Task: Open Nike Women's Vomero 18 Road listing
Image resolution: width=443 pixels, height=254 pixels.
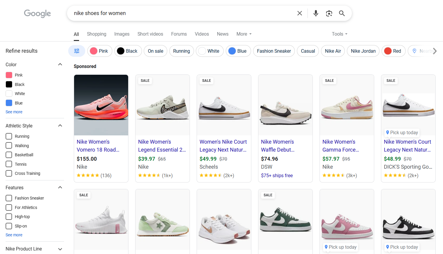Action: click(x=98, y=146)
